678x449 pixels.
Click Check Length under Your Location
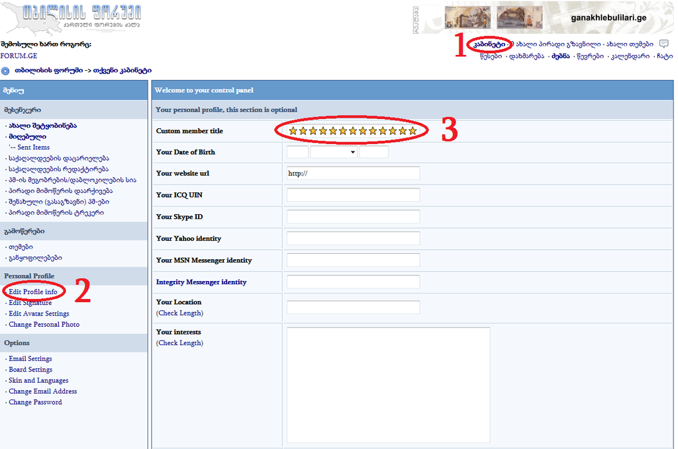(179, 313)
